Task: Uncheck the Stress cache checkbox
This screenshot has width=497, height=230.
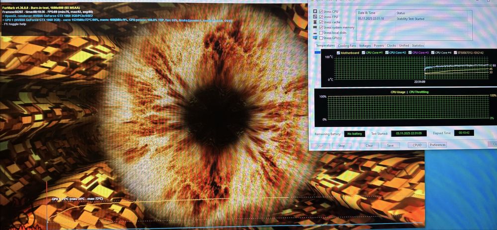Action: pos(321,22)
